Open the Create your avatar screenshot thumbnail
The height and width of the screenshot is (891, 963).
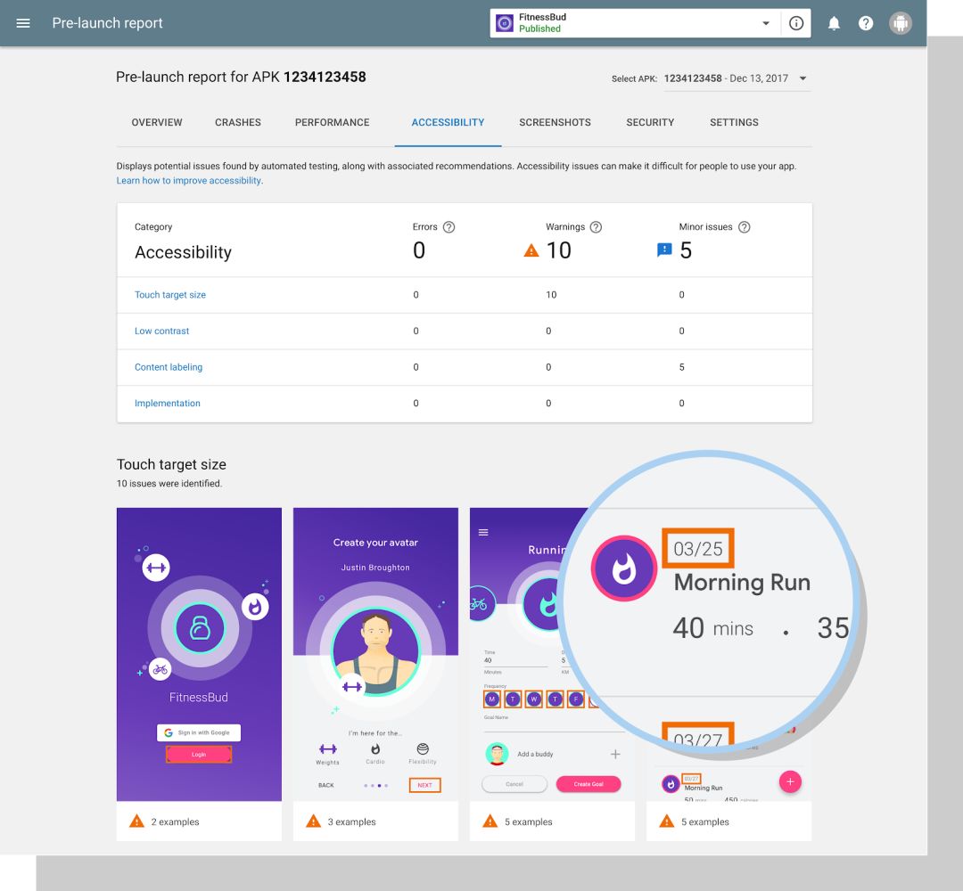[375, 654]
